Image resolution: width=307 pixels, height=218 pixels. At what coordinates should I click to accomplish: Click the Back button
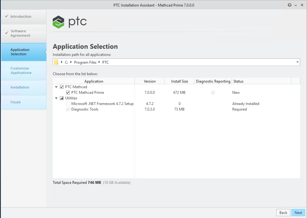point(283,212)
